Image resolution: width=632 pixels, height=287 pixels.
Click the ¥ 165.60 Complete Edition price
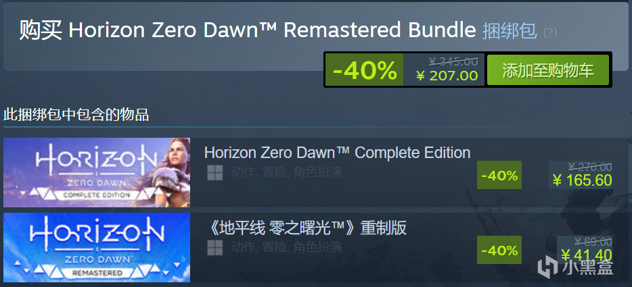pyautogui.click(x=582, y=180)
